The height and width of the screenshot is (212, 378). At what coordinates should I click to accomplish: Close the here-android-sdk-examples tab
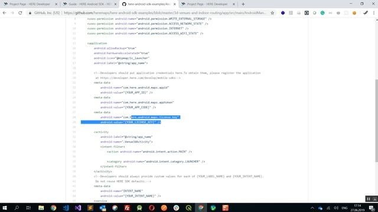click(175, 4)
